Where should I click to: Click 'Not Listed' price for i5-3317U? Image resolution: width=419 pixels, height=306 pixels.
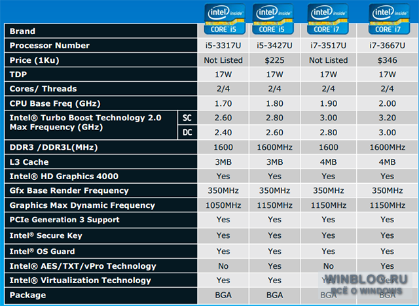click(x=223, y=60)
